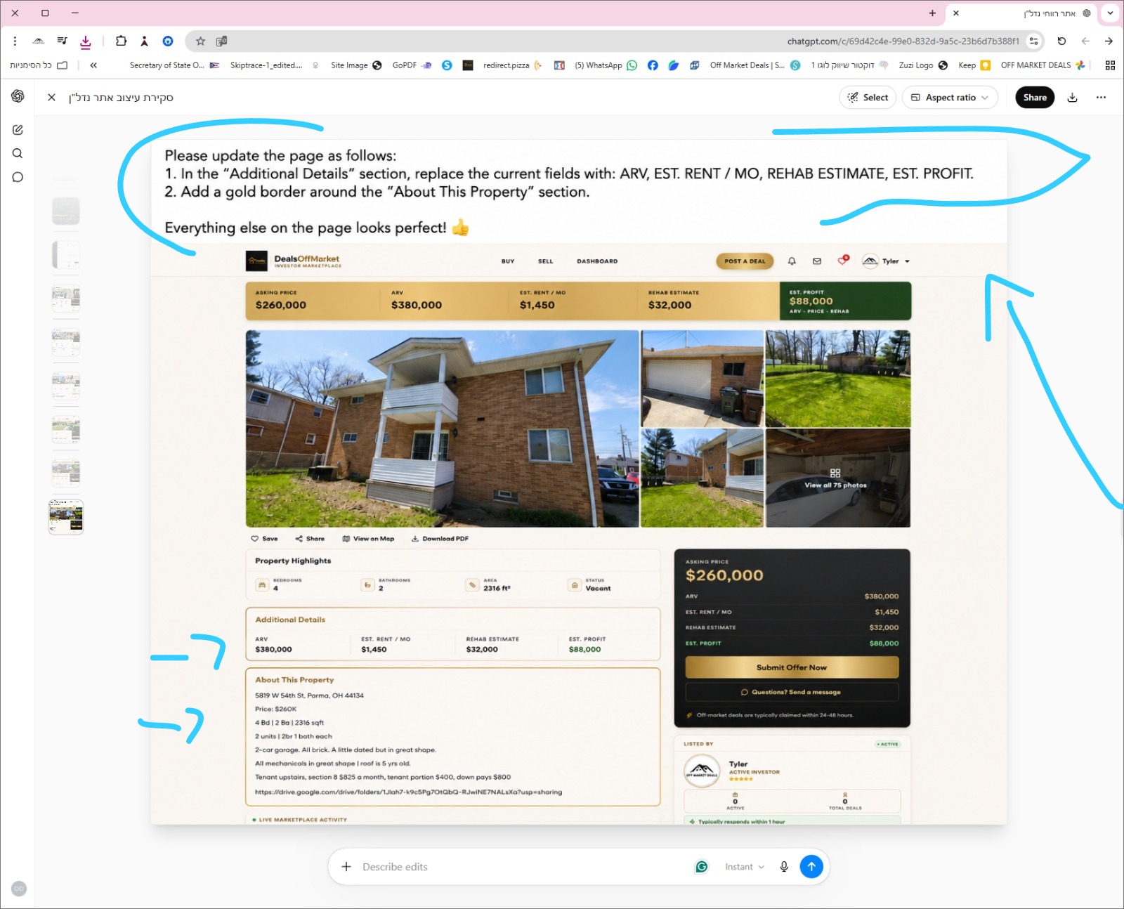Click Download PDF under the photo gallery

pos(440,539)
